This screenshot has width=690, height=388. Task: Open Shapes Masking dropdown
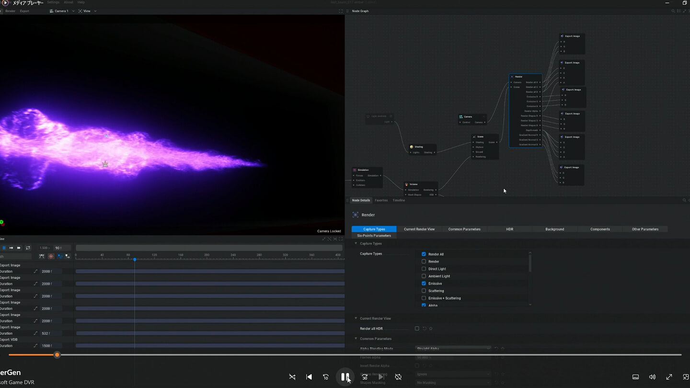point(453,383)
